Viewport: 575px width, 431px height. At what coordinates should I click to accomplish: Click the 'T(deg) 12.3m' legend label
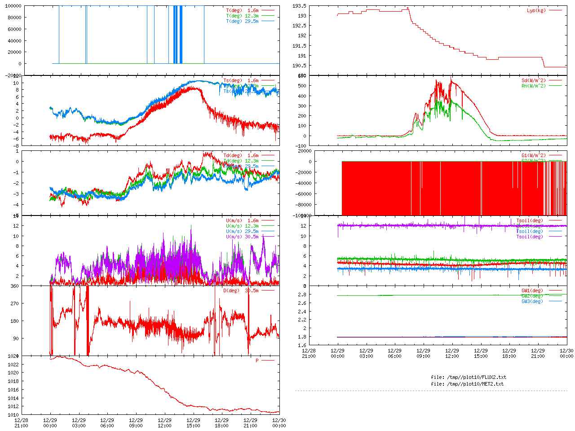(242, 16)
